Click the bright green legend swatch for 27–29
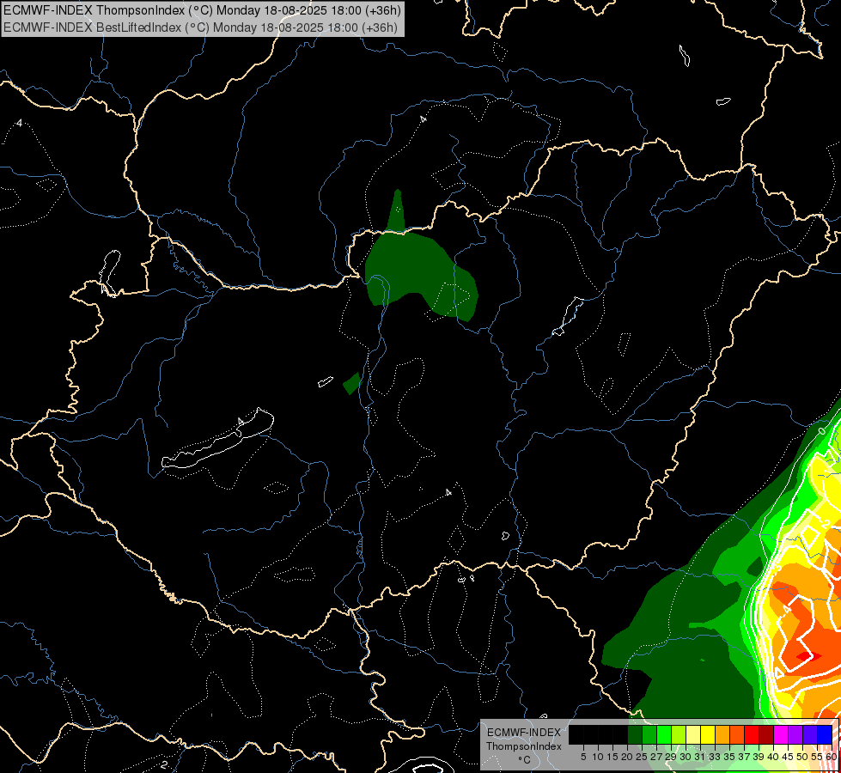841x773 pixels. [664, 735]
